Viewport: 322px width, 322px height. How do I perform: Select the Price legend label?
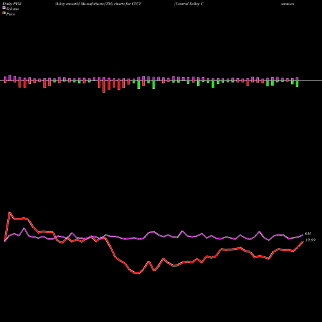tap(10, 14)
